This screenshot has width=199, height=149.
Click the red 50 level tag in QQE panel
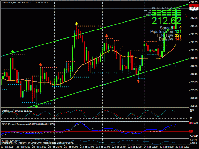[x=191, y=132]
